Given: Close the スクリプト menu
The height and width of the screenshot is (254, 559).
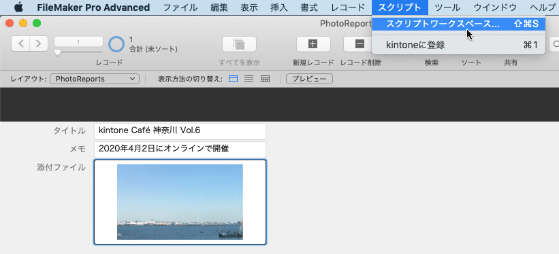Looking at the screenshot, I should click(400, 7).
